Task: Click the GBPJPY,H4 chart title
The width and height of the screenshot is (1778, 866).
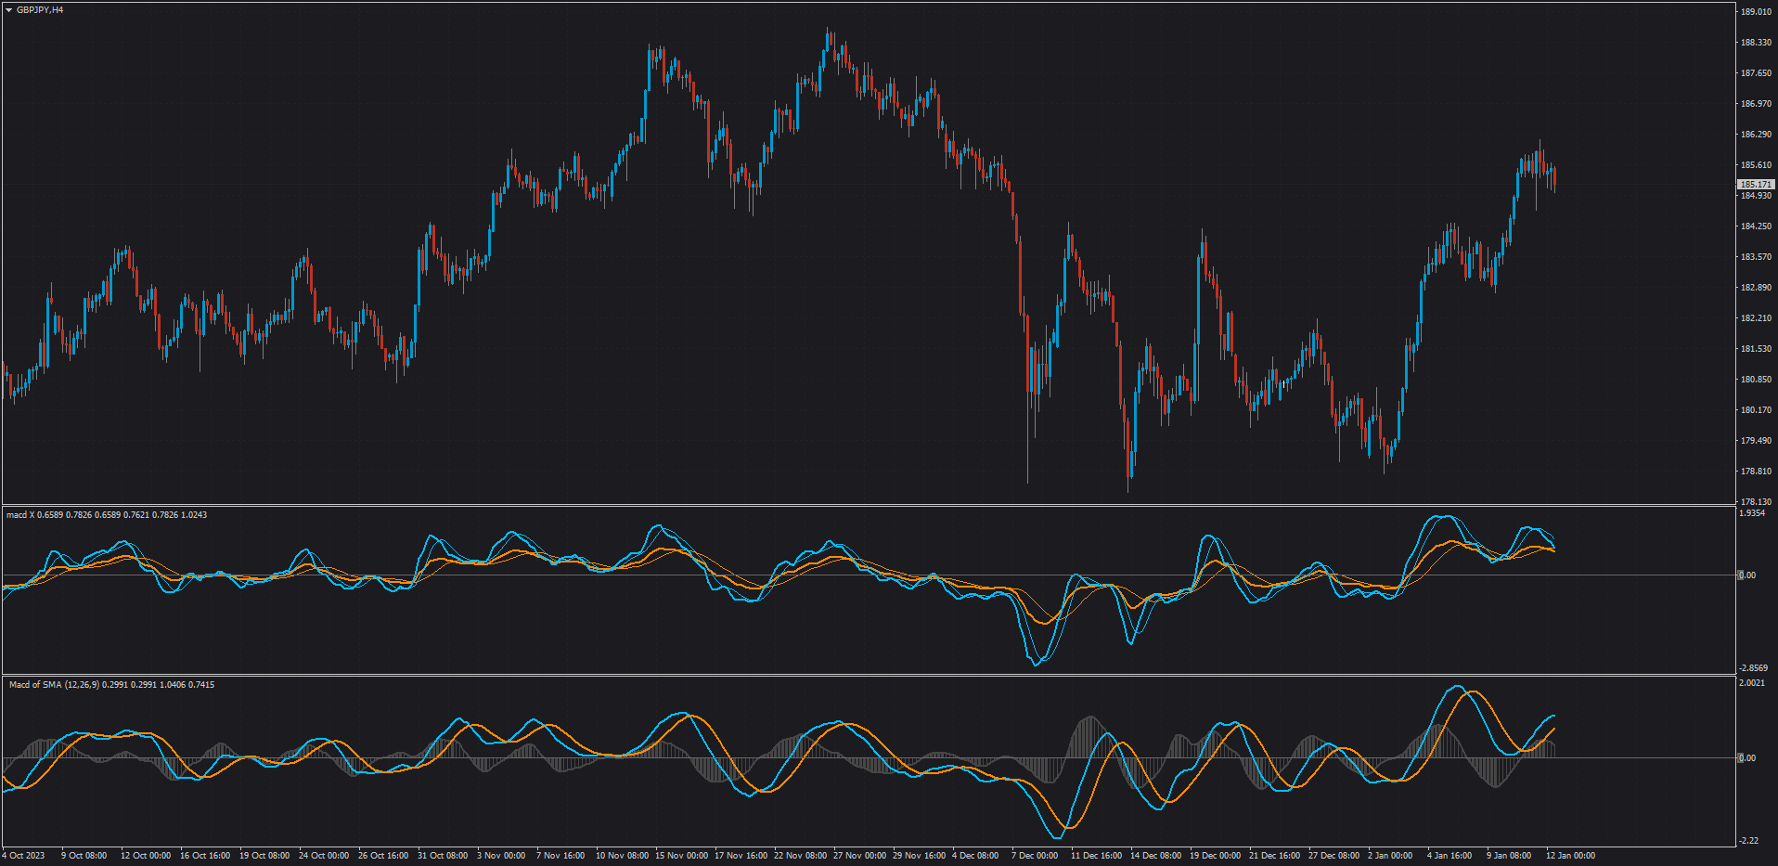Action: click(40, 10)
